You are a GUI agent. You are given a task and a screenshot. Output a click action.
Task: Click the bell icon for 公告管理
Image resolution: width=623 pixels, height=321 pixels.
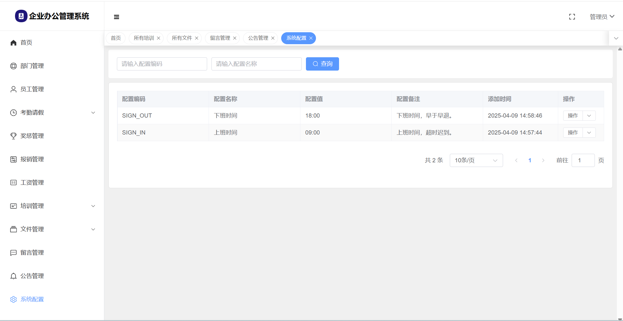13,276
